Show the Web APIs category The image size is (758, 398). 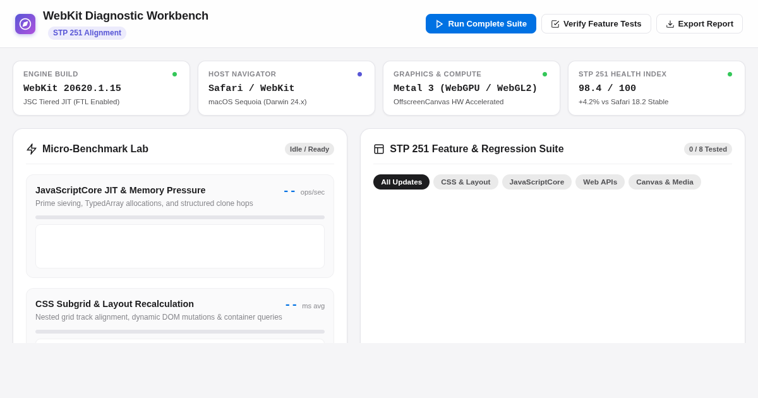click(600, 182)
